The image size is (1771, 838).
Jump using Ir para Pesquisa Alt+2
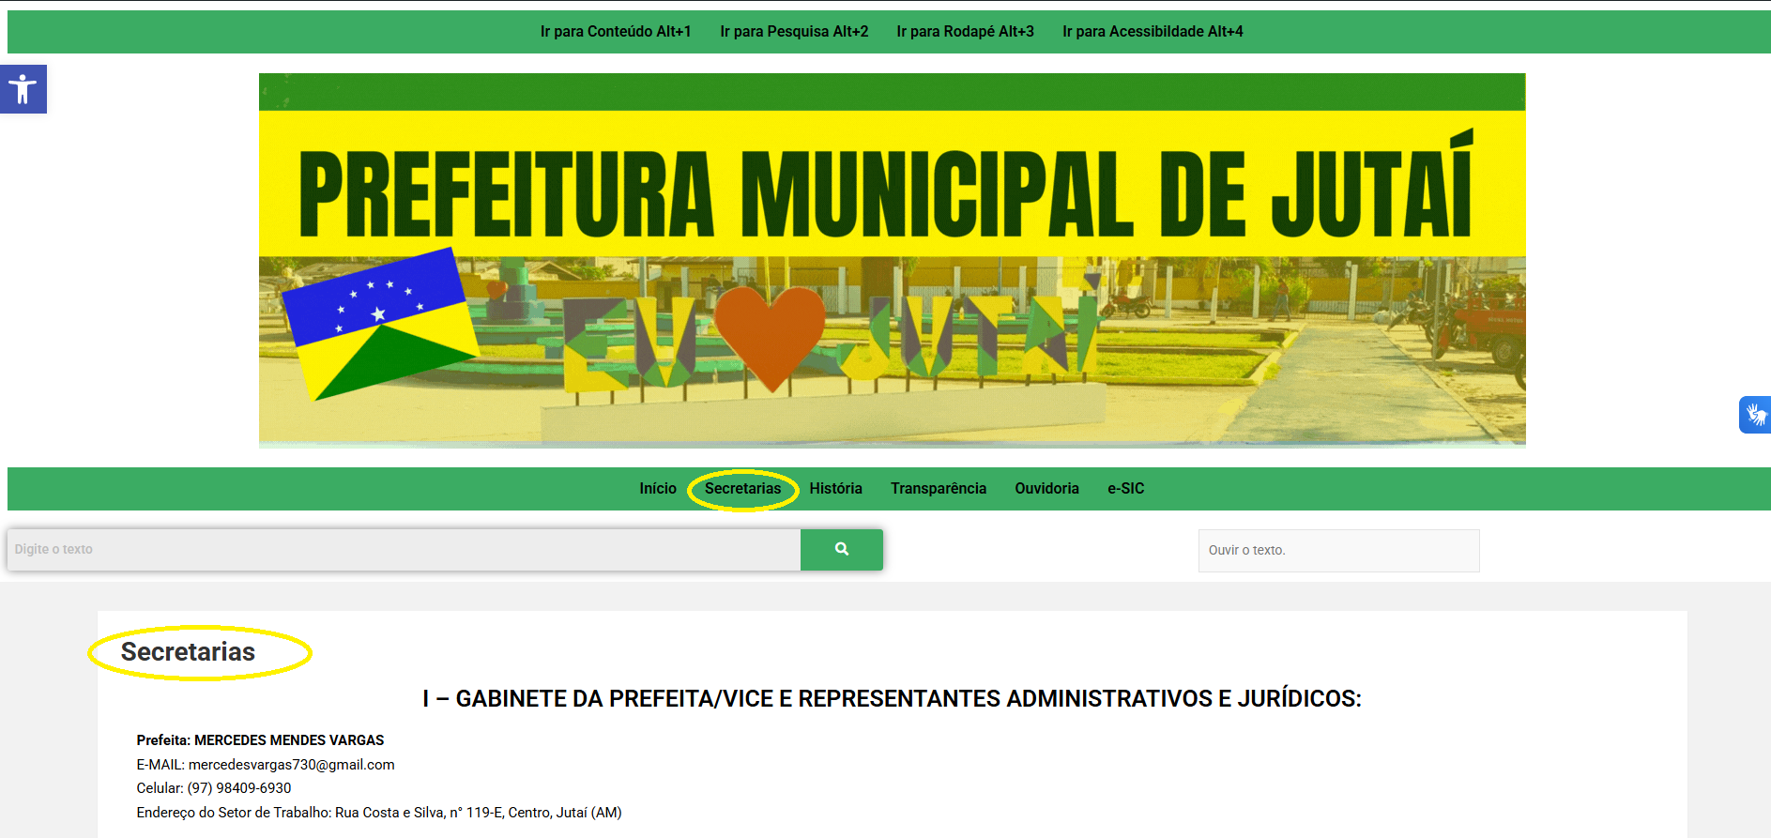click(x=794, y=32)
